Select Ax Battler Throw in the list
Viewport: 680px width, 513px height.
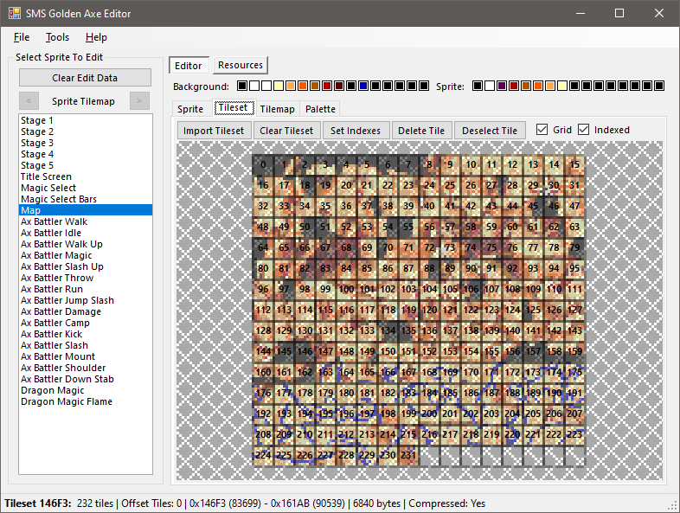tap(86, 278)
